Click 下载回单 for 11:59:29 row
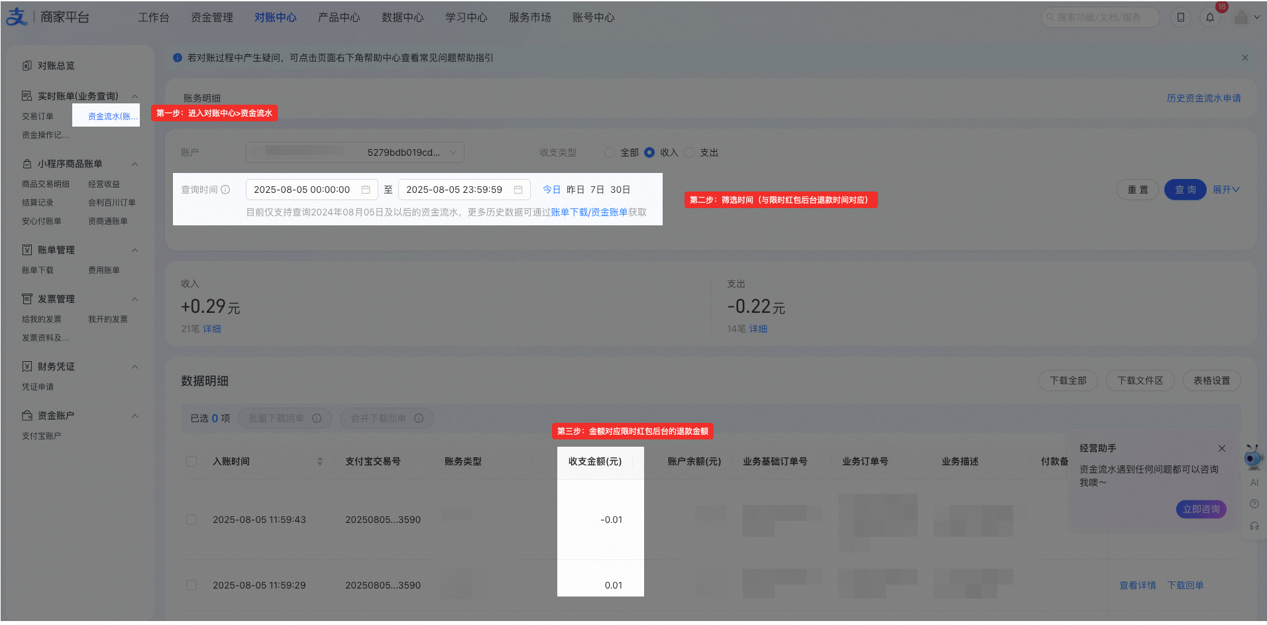Viewport: 1267px width, 625px height. coord(1185,585)
